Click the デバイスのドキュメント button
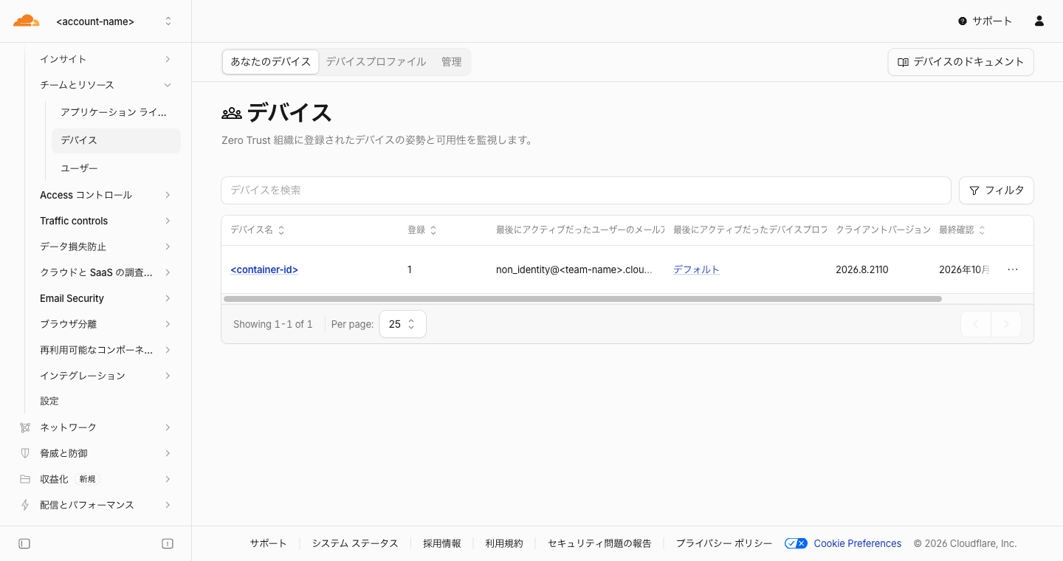Screen dimensions: 1063x561 (x=960, y=62)
